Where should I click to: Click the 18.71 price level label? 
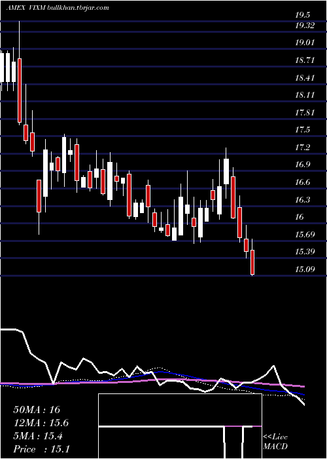tap(305, 60)
